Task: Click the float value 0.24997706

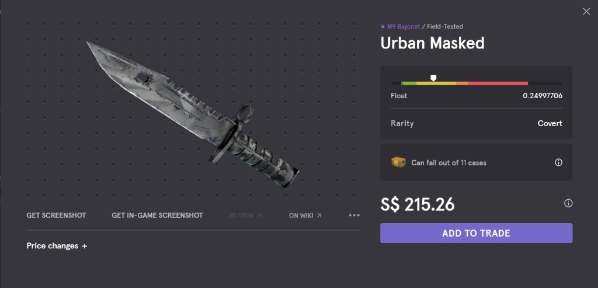Action: pos(543,96)
